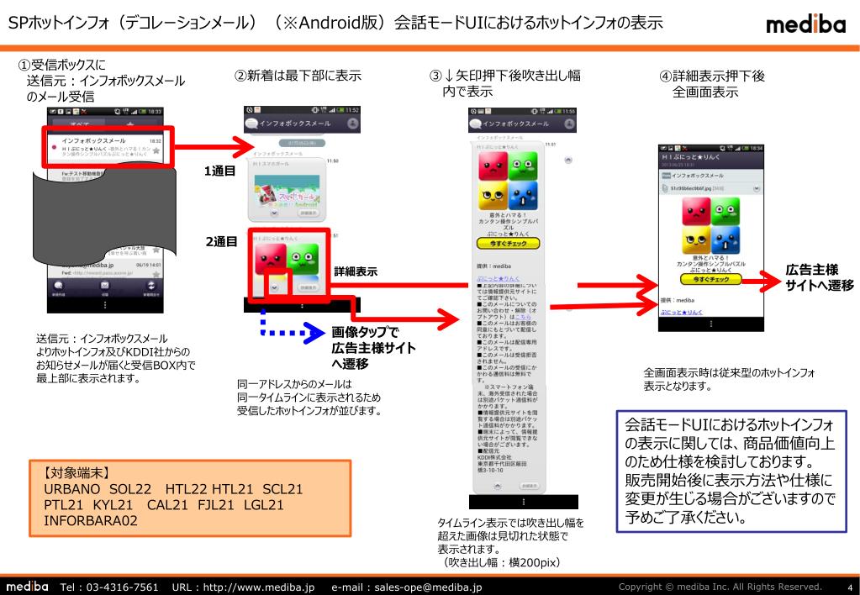Tap the speech bubble icon in step ② header
This screenshot has height=595, width=860.
click(251, 124)
